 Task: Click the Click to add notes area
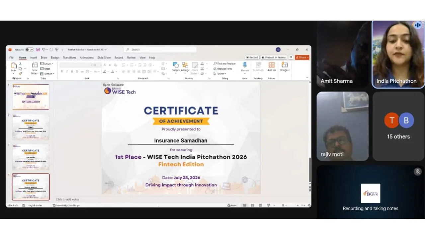click(67, 199)
